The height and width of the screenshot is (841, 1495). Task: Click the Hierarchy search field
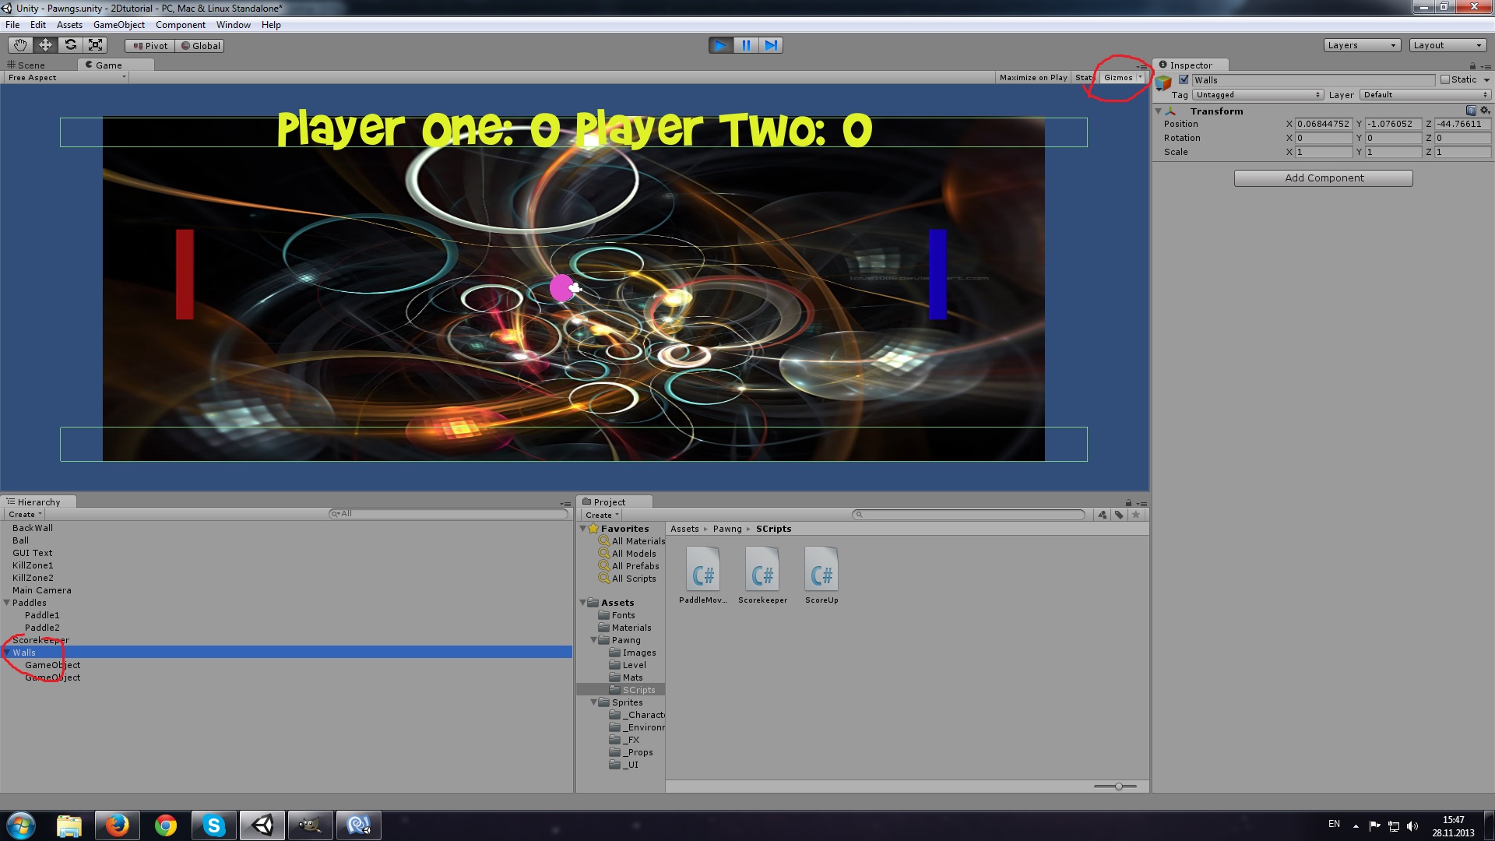point(448,514)
